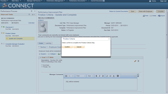Screen dimensions: 168x94
Task: Select the Update and Complete task
Action: [x=20, y=39]
